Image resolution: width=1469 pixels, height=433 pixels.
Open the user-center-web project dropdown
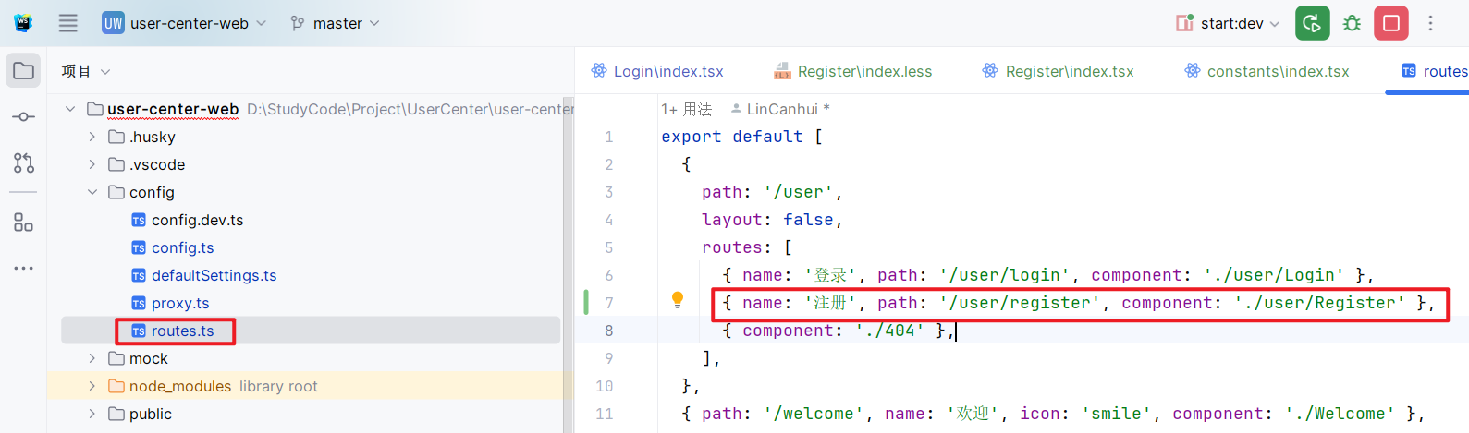coord(185,23)
